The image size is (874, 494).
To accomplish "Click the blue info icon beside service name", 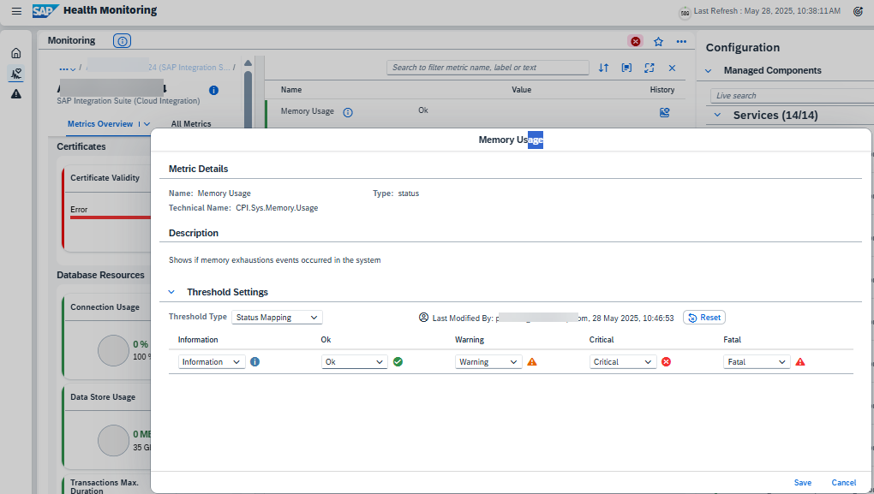I will pyautogui.click(x=213, y=90).
